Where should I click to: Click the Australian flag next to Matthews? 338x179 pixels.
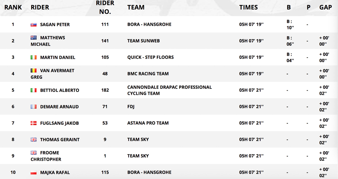pyautogui.click(x=34, y=38)
